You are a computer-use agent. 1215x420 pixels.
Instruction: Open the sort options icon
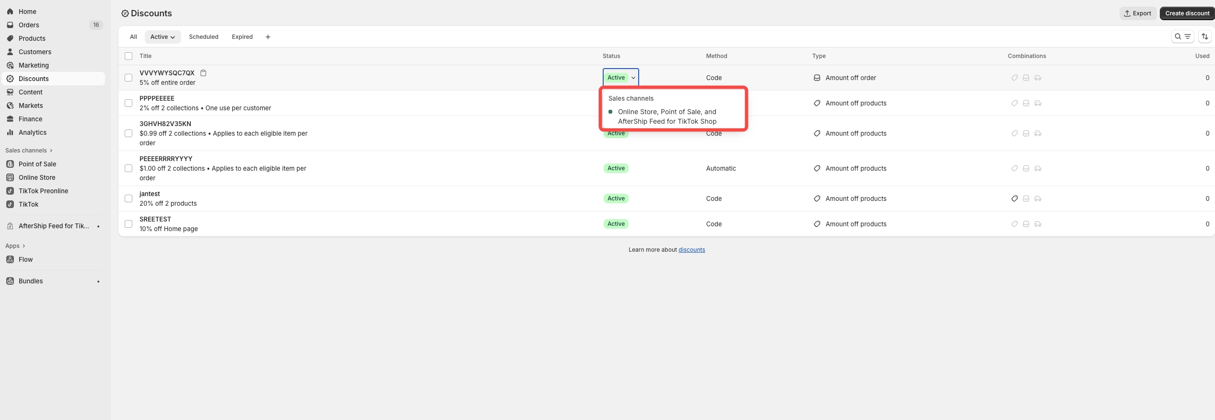click(1204, 36)
